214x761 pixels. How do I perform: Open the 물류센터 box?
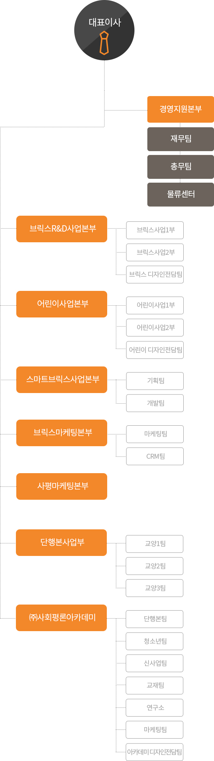[x=181, y=194]
